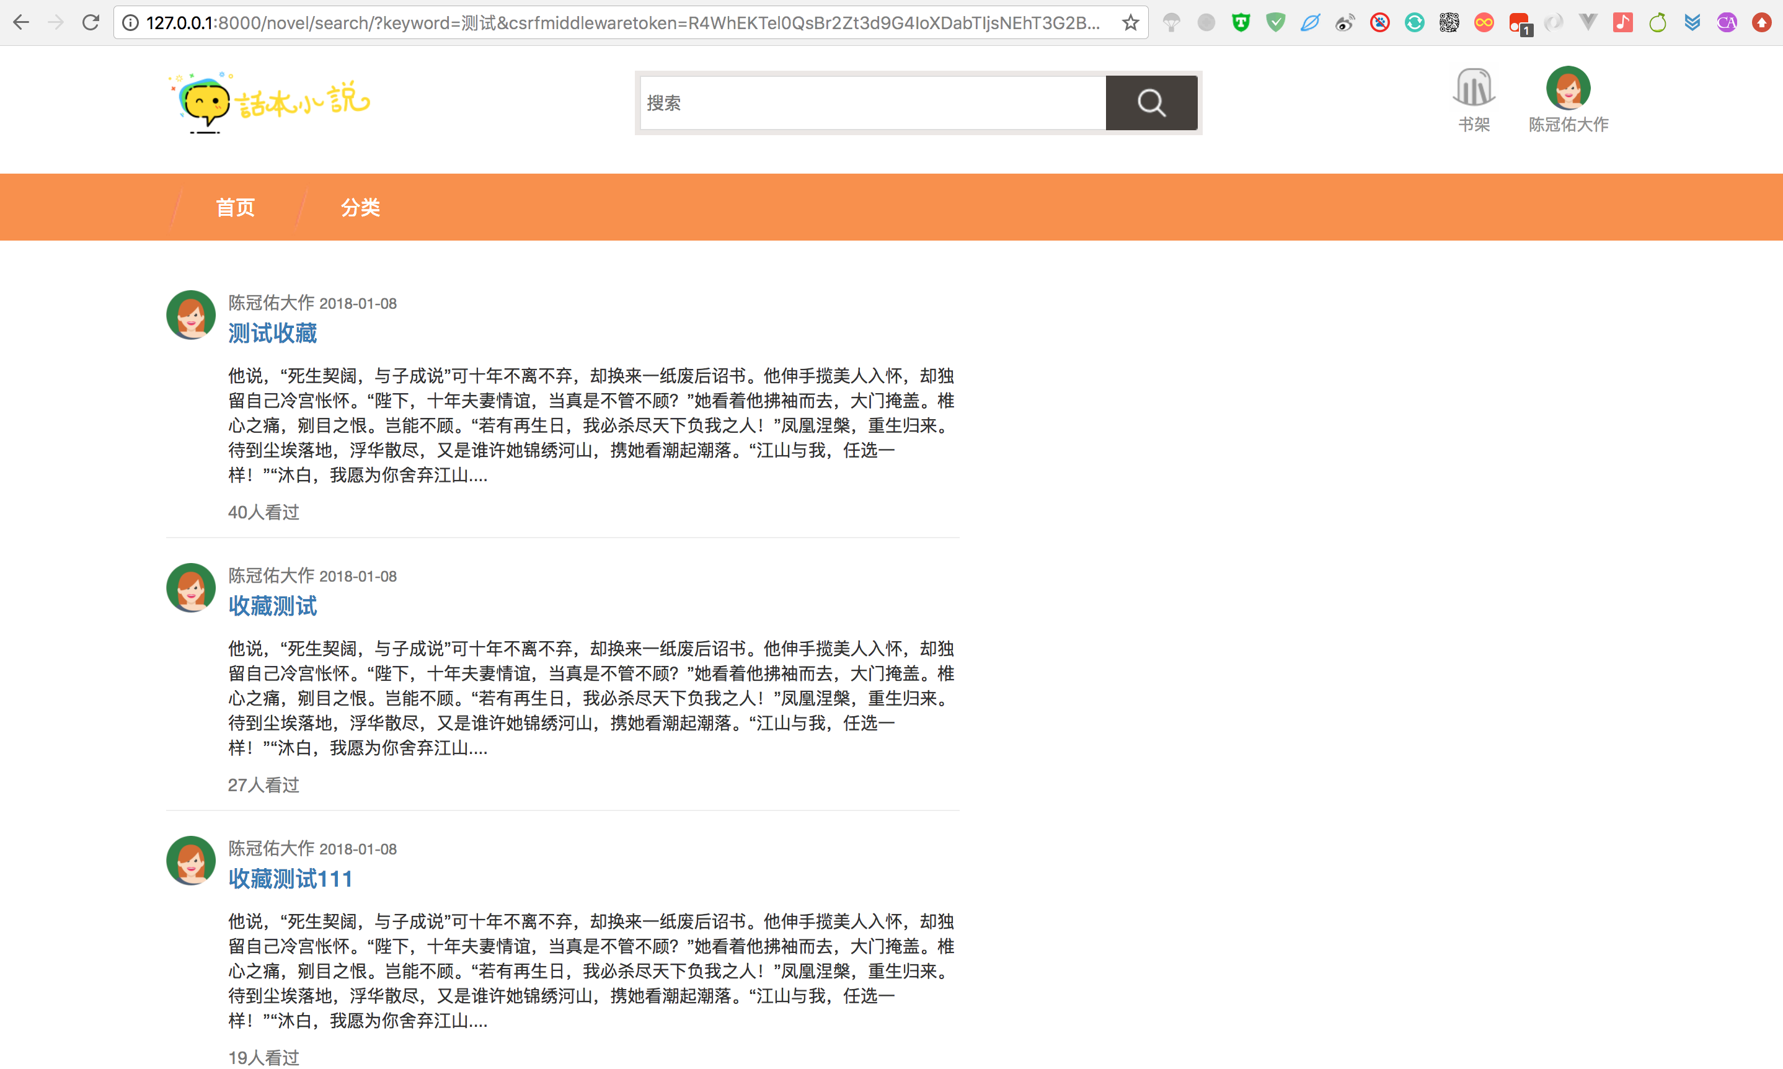Click the browser back arrow

point(21,23)
